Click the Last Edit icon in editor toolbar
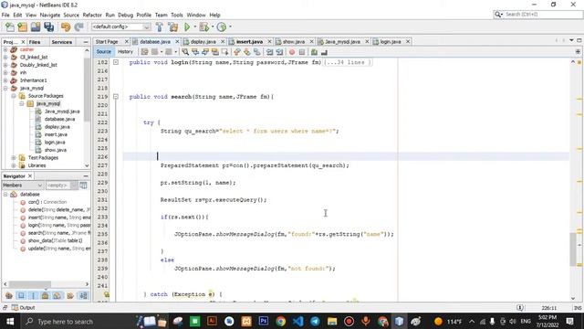 pos(144,52)
